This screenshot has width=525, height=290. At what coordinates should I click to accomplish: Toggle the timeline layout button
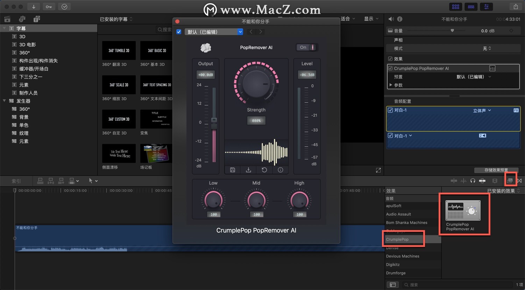click(471, 7)
